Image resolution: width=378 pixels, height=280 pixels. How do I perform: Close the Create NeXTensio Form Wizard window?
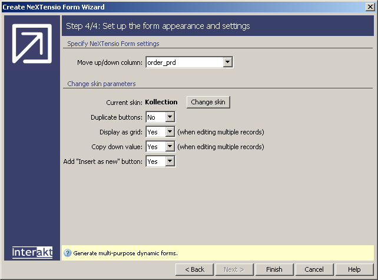coord(370,6)
